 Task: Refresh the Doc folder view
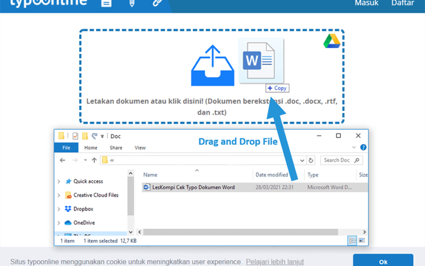pyautogui.click(x=311, y=161)
